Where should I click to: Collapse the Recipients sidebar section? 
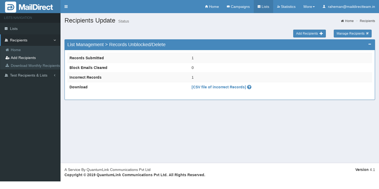(x=55, y=40)
